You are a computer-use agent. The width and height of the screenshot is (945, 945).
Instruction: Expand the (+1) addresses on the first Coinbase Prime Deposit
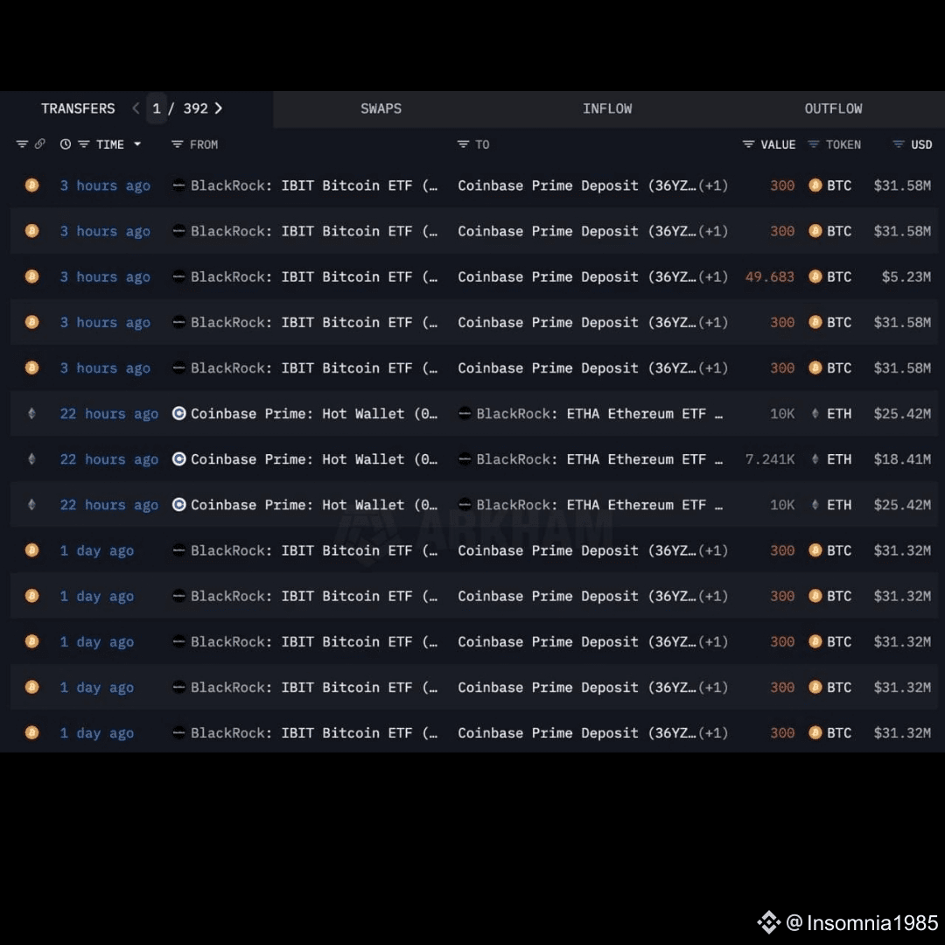(x=715, y=185)
